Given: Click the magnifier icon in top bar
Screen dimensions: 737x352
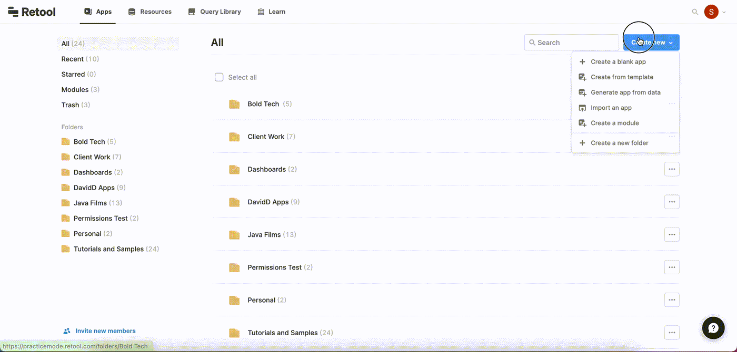Looking at the screenshot, I should 695,12.
